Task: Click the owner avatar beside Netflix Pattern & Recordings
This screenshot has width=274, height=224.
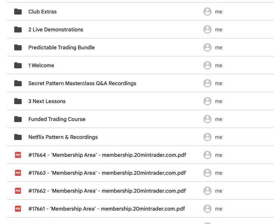Action: pyautogui.click(x=207, y=137)
